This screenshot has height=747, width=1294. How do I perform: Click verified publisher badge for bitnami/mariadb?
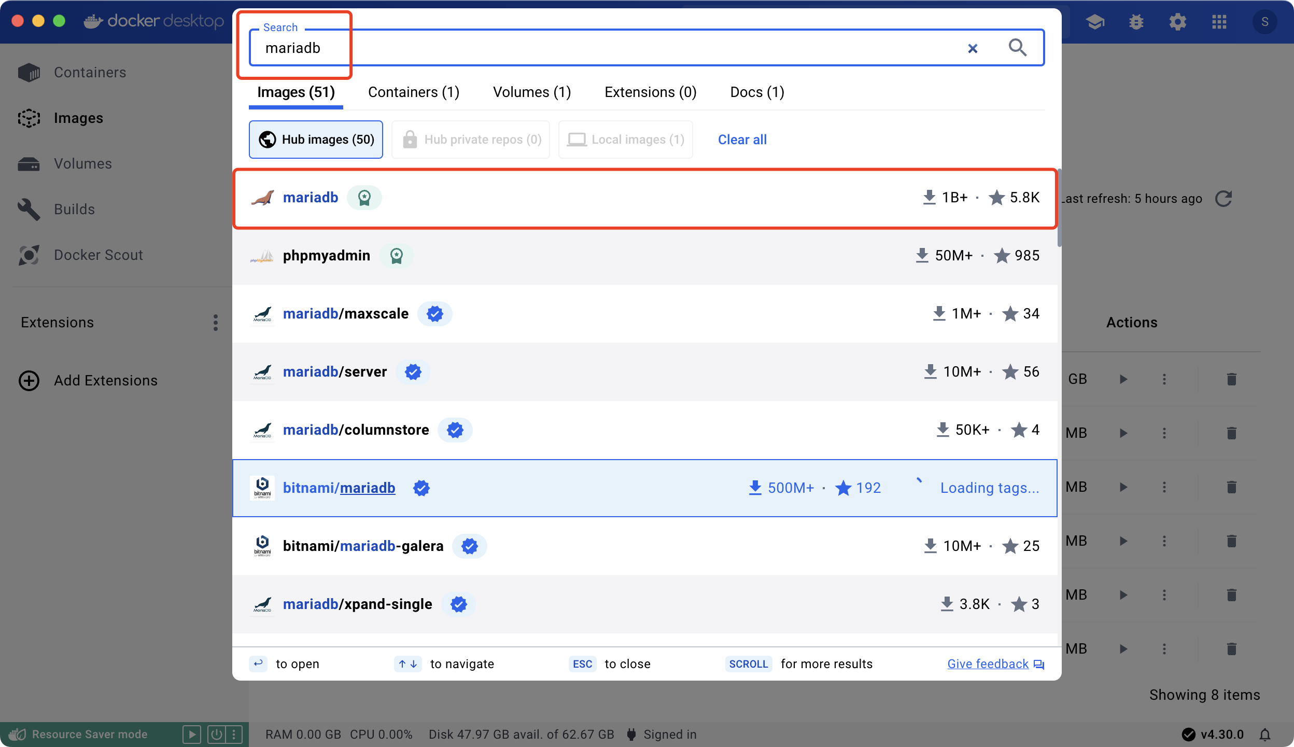coord(421,488)
